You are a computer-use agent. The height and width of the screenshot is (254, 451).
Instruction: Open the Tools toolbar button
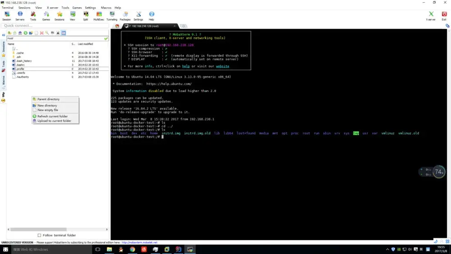(33, 16)
